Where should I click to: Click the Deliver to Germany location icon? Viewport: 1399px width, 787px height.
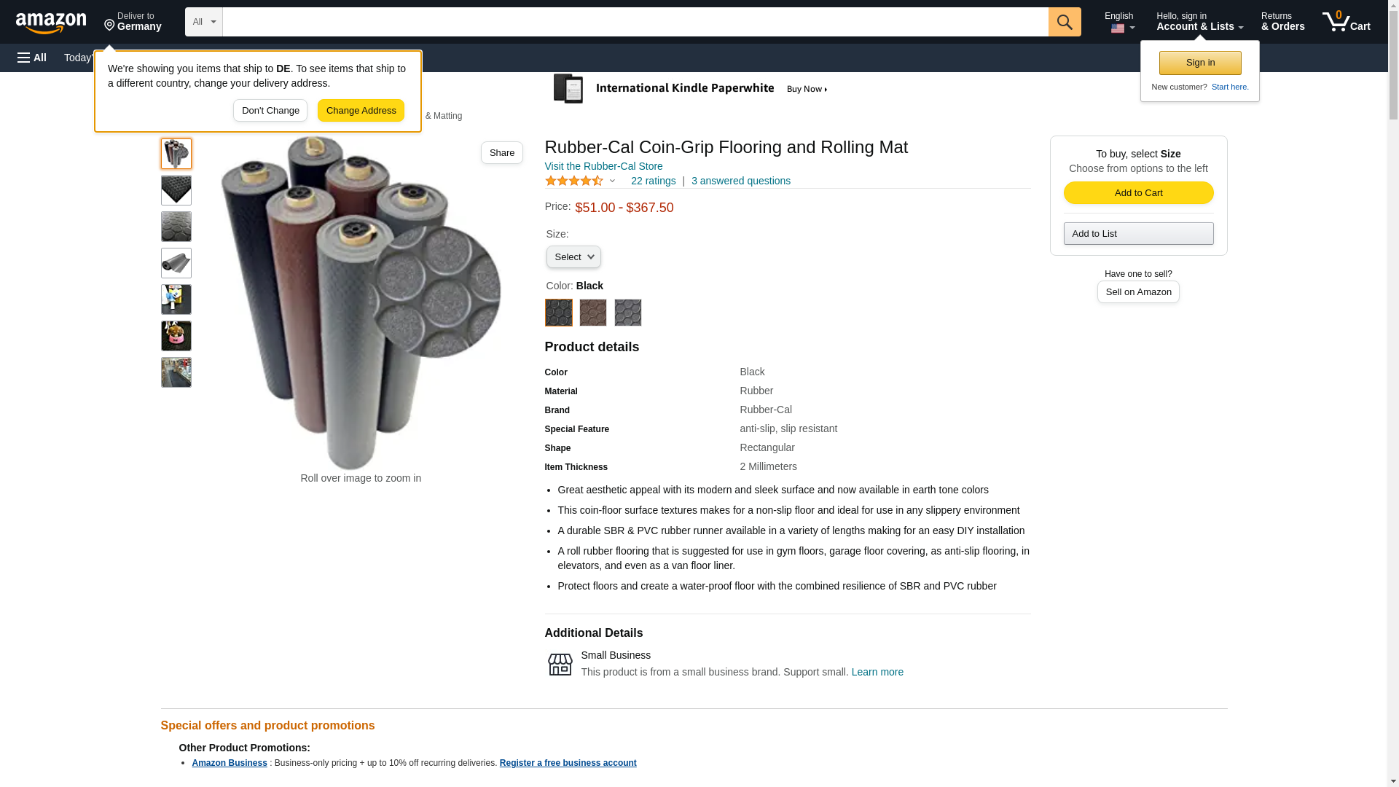(110, 26)
